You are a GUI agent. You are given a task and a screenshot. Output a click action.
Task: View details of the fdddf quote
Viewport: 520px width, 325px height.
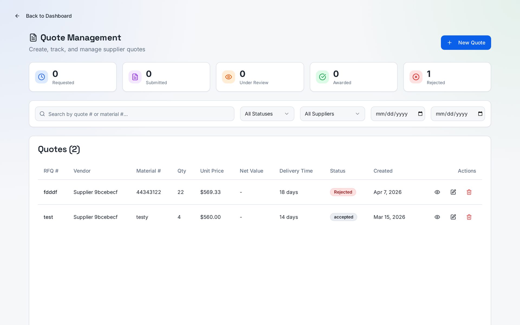(x=437, y=192)
